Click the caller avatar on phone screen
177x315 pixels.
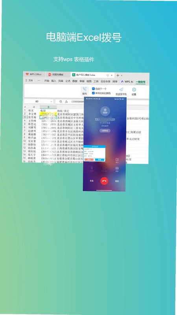(x=105, y=111)
